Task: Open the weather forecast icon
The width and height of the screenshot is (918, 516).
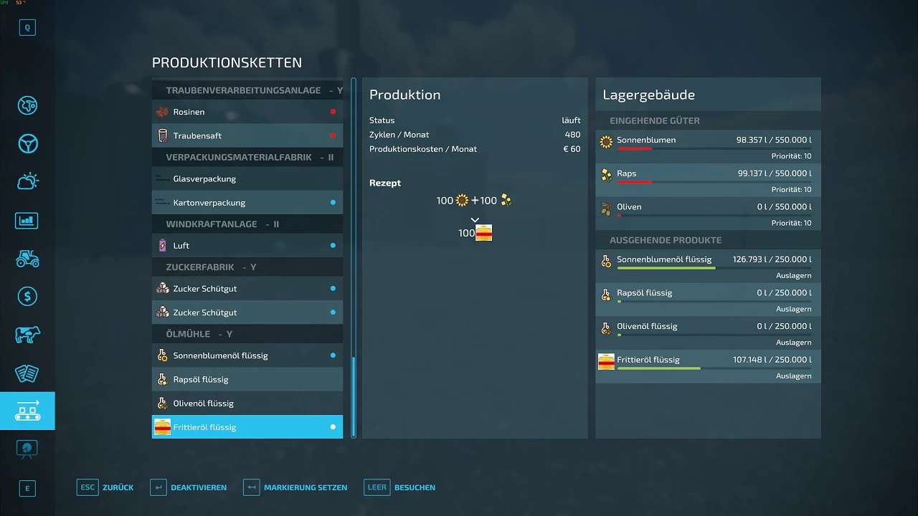Action: pos(27,181)
